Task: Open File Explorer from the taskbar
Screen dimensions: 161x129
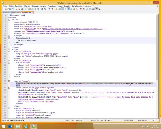Action: click(x=18, y=126)
